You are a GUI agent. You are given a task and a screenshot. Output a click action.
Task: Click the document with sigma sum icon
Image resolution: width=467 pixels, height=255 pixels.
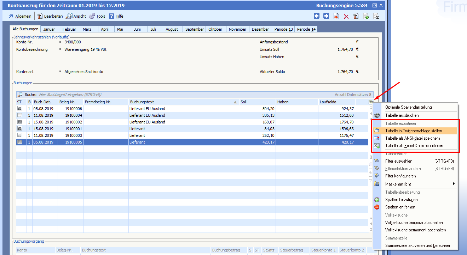(376, 17)
